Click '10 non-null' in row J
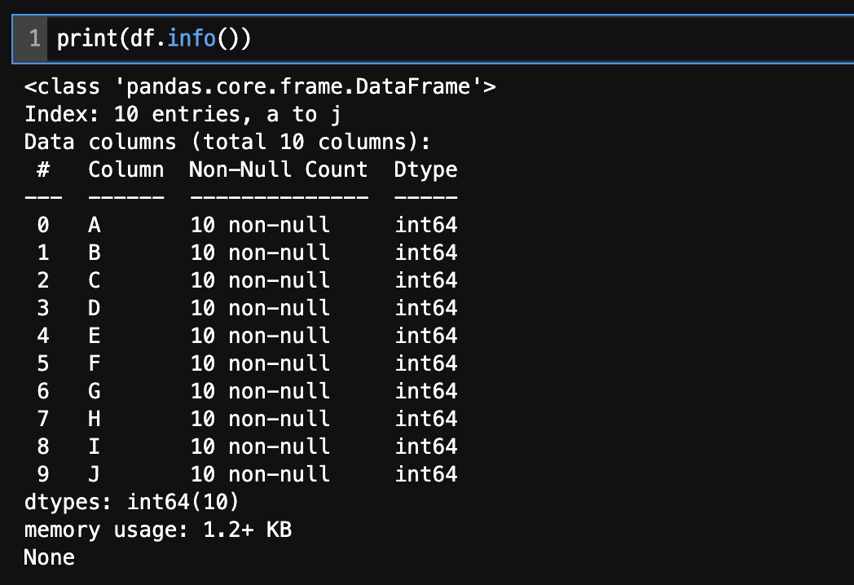854x585 pixels. [260, 474]
